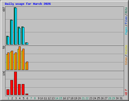The image size is (129, 101).
Task: Click the 'Daily usage for March 2026' title
Action: click(x=28, y=4)
